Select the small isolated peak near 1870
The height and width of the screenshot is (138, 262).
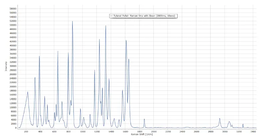[144, 119]
